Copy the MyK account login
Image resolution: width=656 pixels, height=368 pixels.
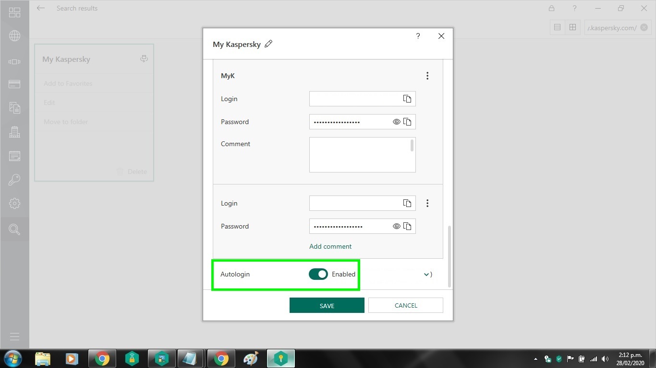point(407,99)
